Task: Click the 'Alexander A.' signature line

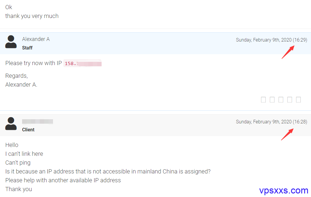Action: (21, 85)
